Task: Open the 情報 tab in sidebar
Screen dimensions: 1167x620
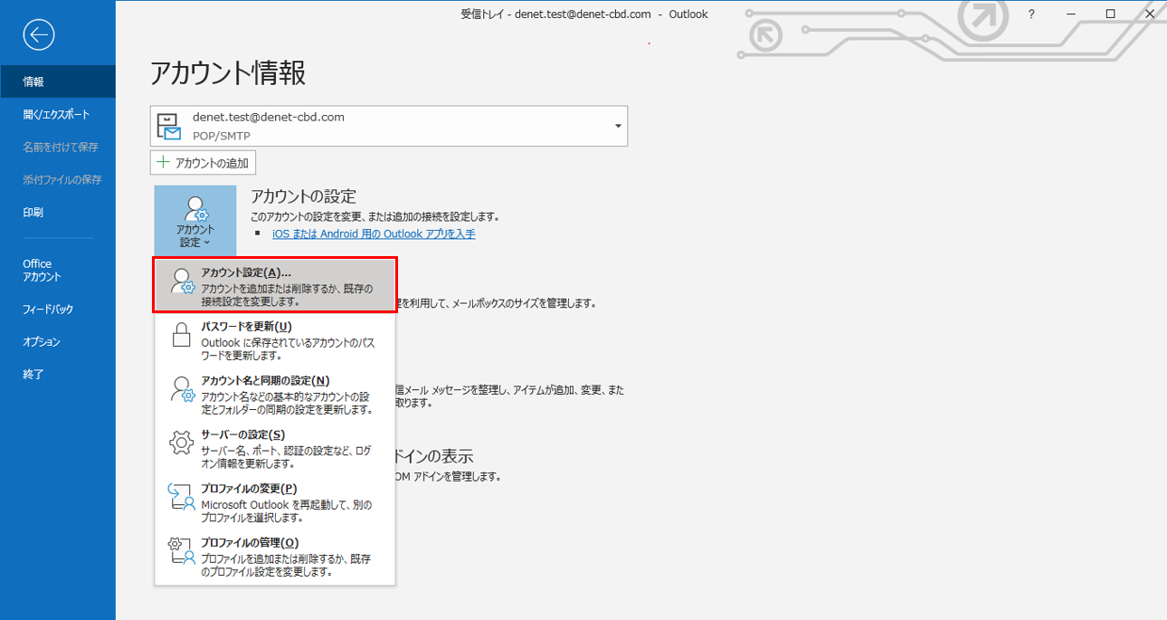Action: tap(58, 81)
